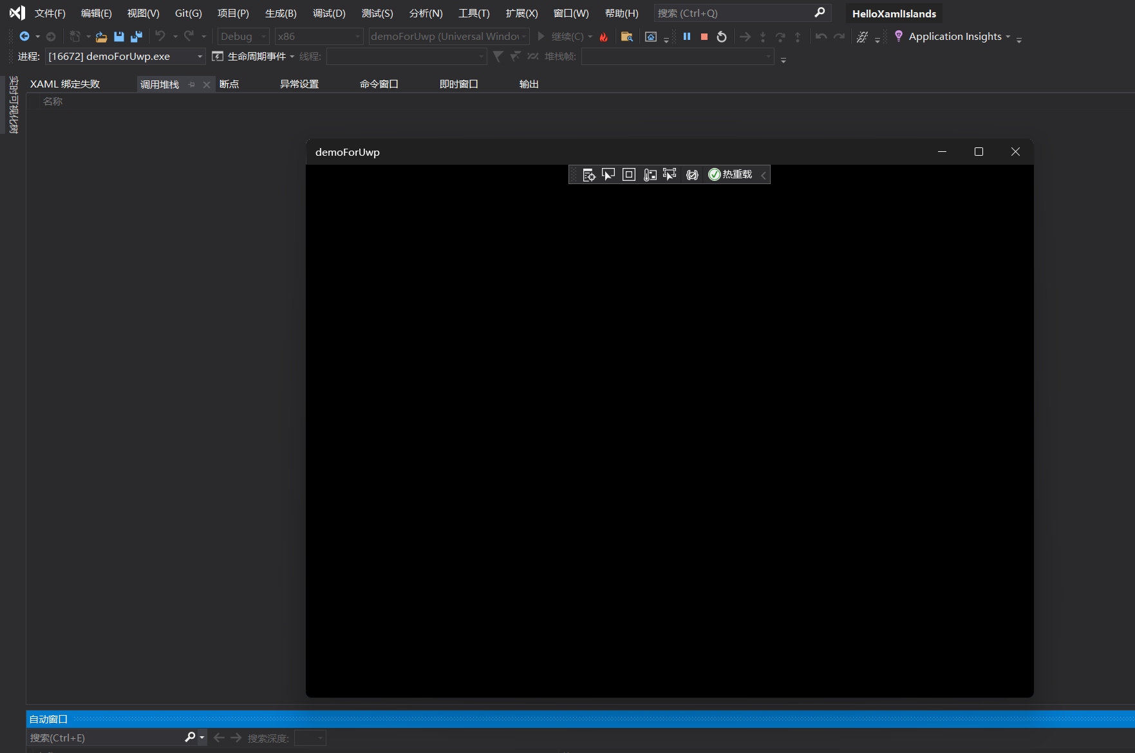Click the search icon in the Autos window

pyautogui.click(x=190, y=738)
